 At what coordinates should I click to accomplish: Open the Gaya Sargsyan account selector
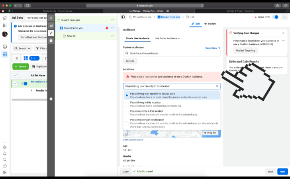37,18
